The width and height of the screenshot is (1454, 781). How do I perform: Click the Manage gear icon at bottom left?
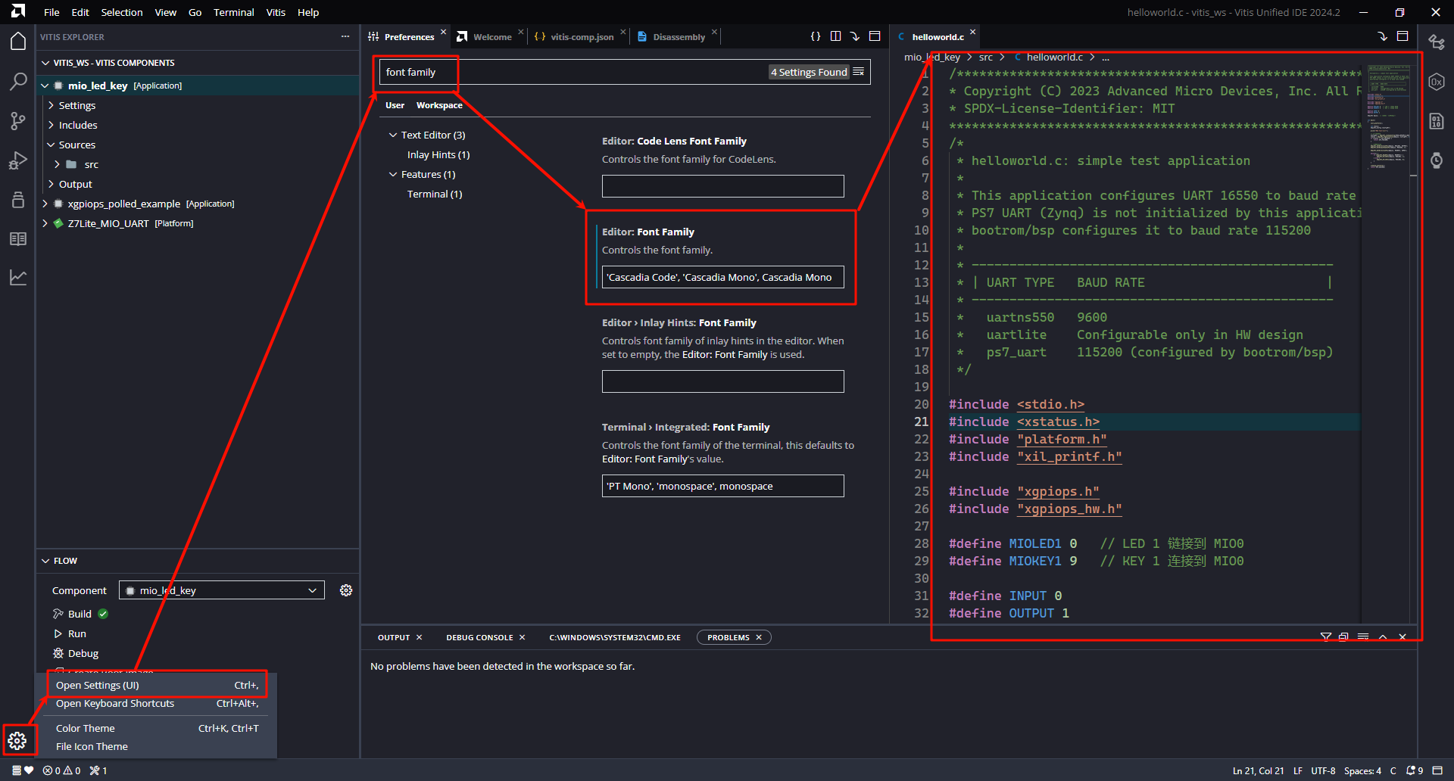[x=17, y=740]
